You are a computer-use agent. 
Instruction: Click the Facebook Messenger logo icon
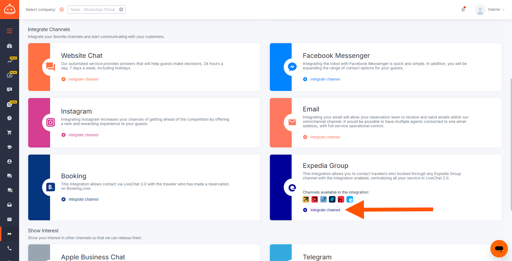click(x=292, y=67)
